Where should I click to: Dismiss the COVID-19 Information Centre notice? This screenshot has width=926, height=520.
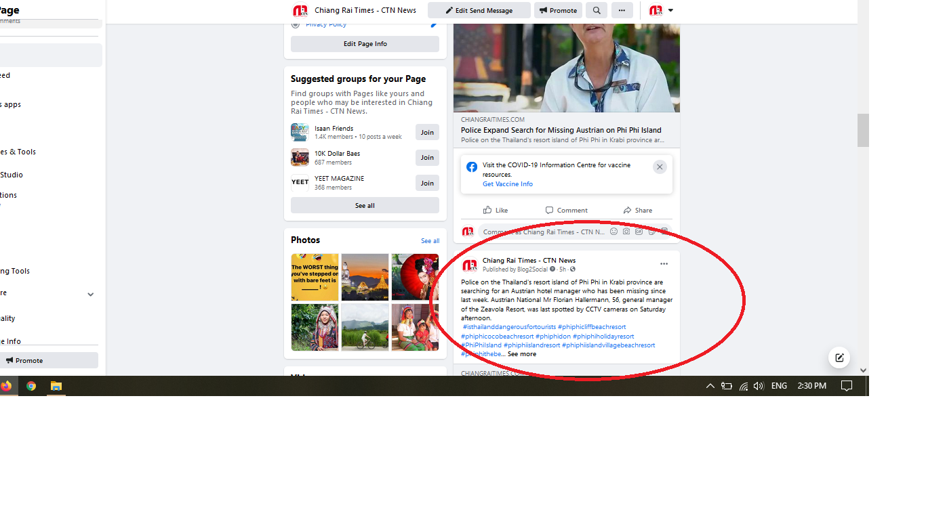click(x=660, y=167)
